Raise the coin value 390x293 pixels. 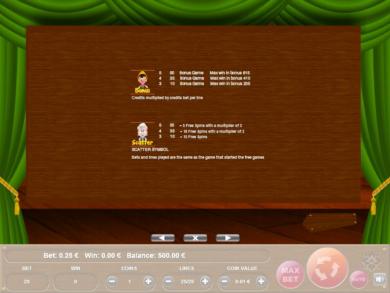[x=261, y=281]
